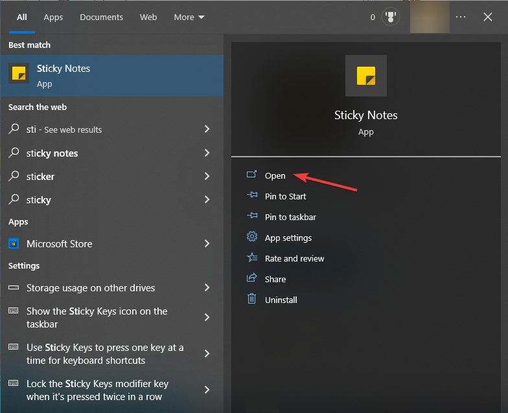The image size is (508, 413).
Task: Click 'Lock the Sticky Keys modifier key' text
Action: tap(97, 390)
